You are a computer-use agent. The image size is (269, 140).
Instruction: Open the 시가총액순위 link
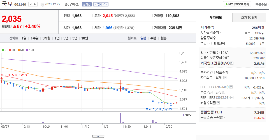click(210, 32)
